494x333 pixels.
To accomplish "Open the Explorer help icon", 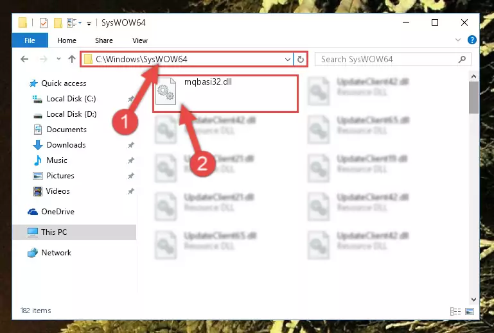I will pos(472,40).
